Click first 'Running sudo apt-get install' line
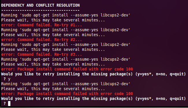Screen dimensions: 188x108 tap(66, 15)
